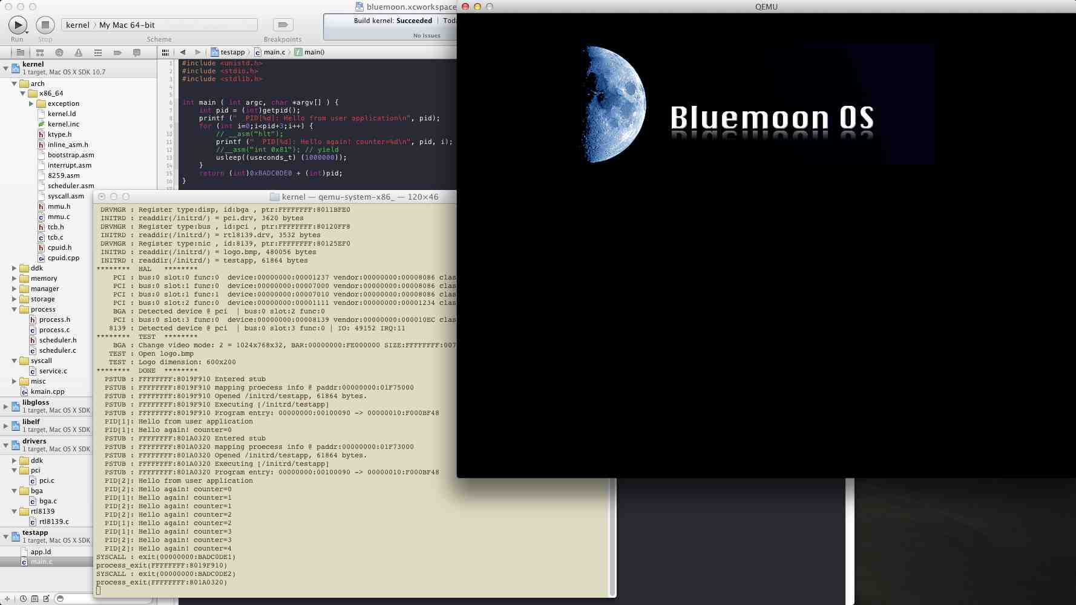Screen dimensions: 1076x605
Task: Click the Terminal window scrollbar
Action: coord(612,537)
